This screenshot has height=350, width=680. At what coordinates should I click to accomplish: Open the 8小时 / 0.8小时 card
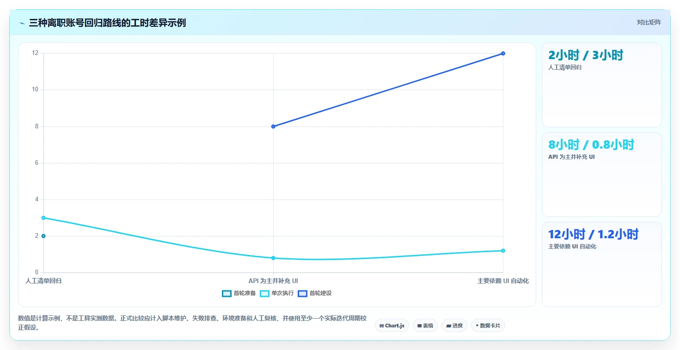point(602,175)
